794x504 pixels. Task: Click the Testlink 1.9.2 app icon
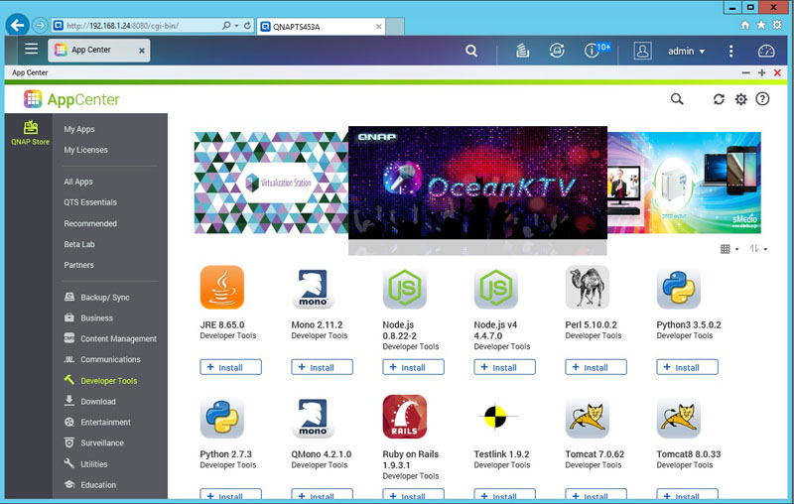click(495, 417)
